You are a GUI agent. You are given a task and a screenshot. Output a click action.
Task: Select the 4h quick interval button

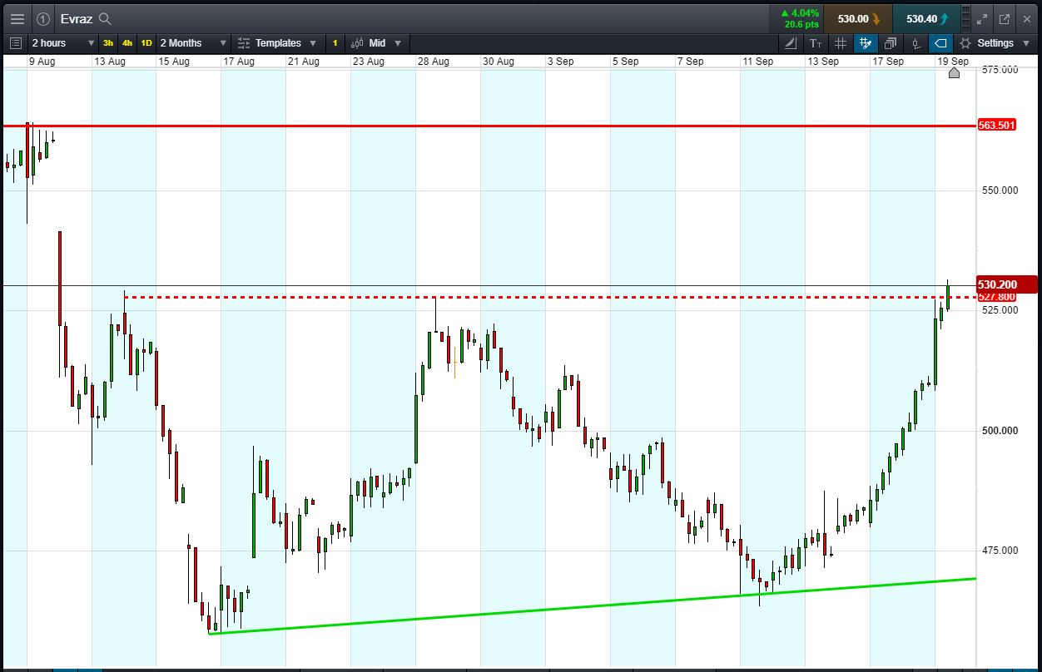pos(127,43)
